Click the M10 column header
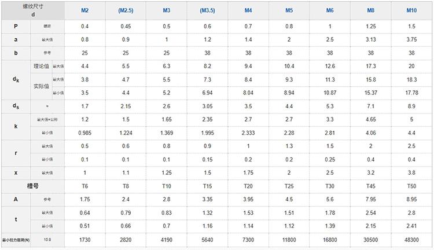Image resolution: width=434 pixels, height=250 pixels. pos(411,10)
